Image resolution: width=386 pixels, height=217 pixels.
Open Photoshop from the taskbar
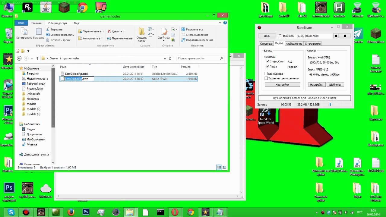pyautogui.click(x=86, y=212)
